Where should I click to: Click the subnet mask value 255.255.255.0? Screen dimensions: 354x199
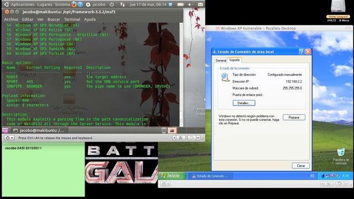pos(292,88)
